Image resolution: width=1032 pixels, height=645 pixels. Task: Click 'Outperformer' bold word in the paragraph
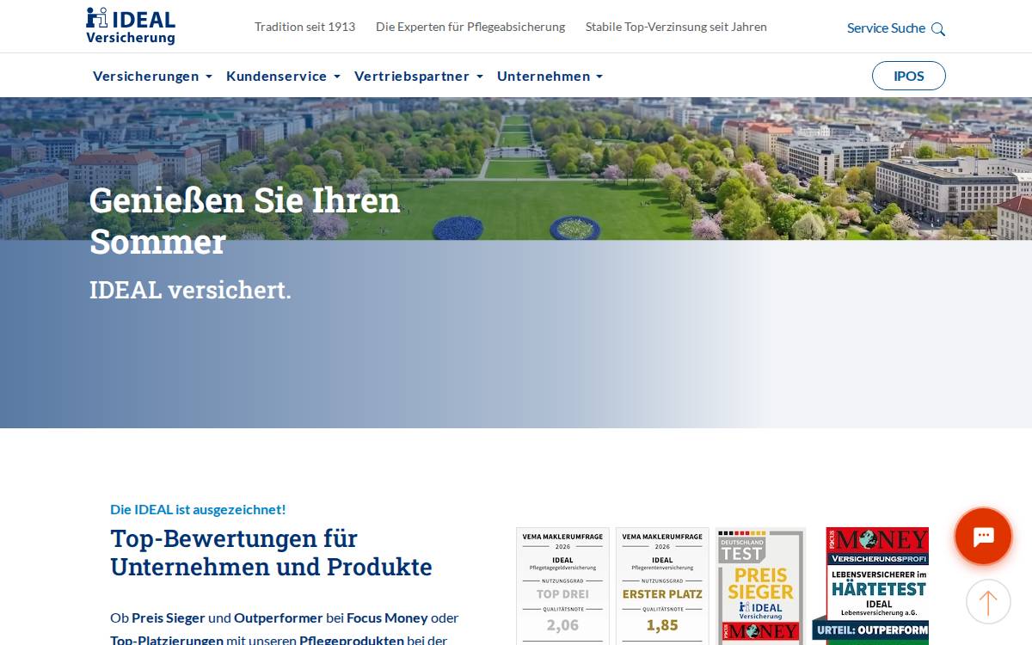279,617
